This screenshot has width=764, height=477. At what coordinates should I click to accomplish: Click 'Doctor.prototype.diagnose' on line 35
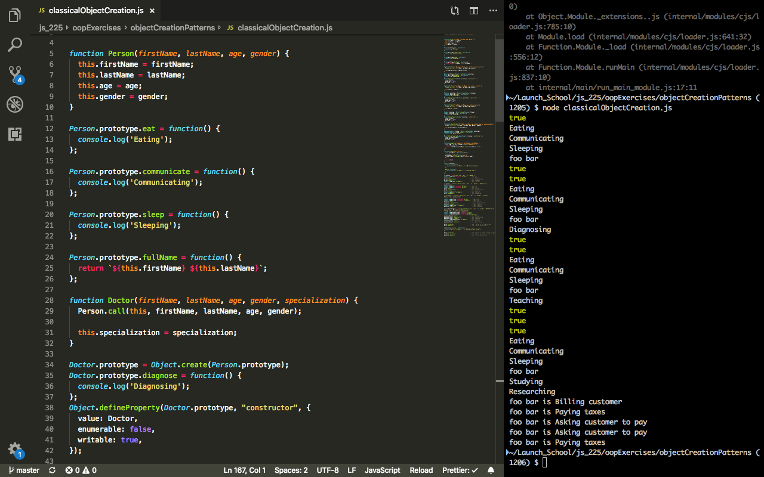[123, 376]
